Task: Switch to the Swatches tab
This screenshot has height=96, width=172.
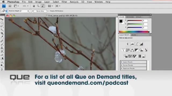Action: click(x=130, y=17)
